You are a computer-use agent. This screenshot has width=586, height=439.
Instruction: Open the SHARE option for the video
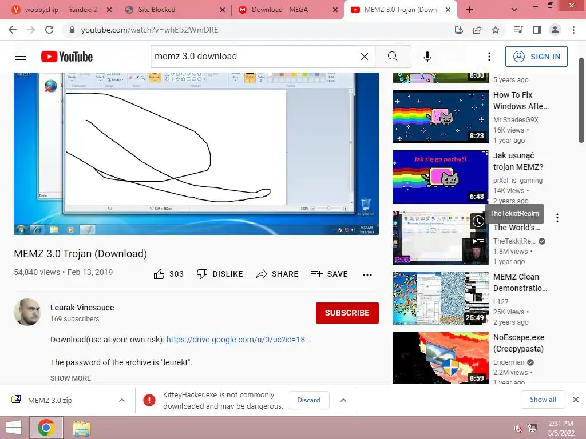click(278, 274)
